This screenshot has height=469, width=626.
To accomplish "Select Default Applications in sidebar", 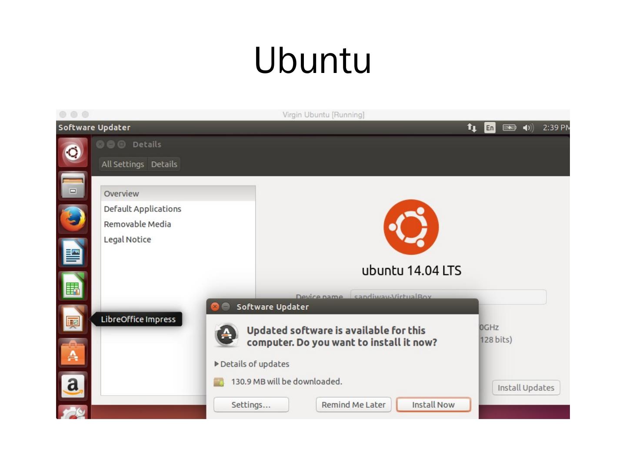I will click(x=178, y=209).
